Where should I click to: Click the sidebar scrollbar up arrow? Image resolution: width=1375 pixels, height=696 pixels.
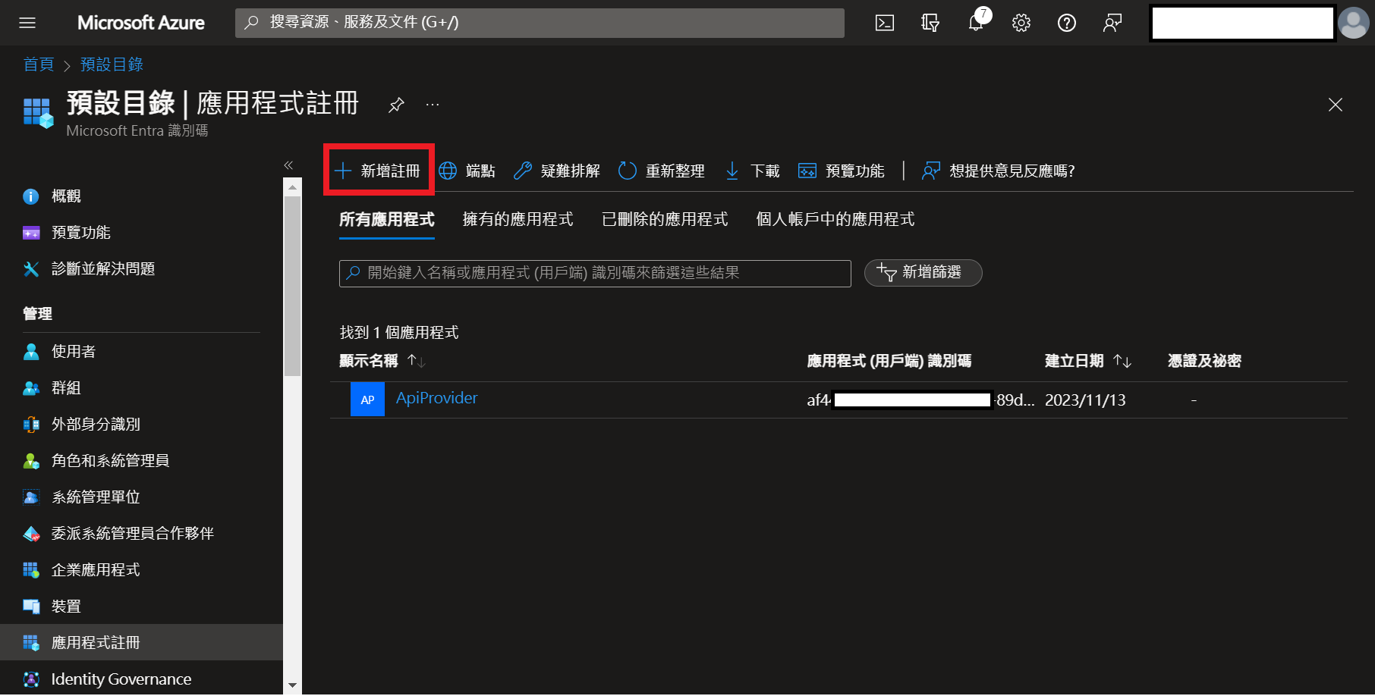(x=292, y=187)
